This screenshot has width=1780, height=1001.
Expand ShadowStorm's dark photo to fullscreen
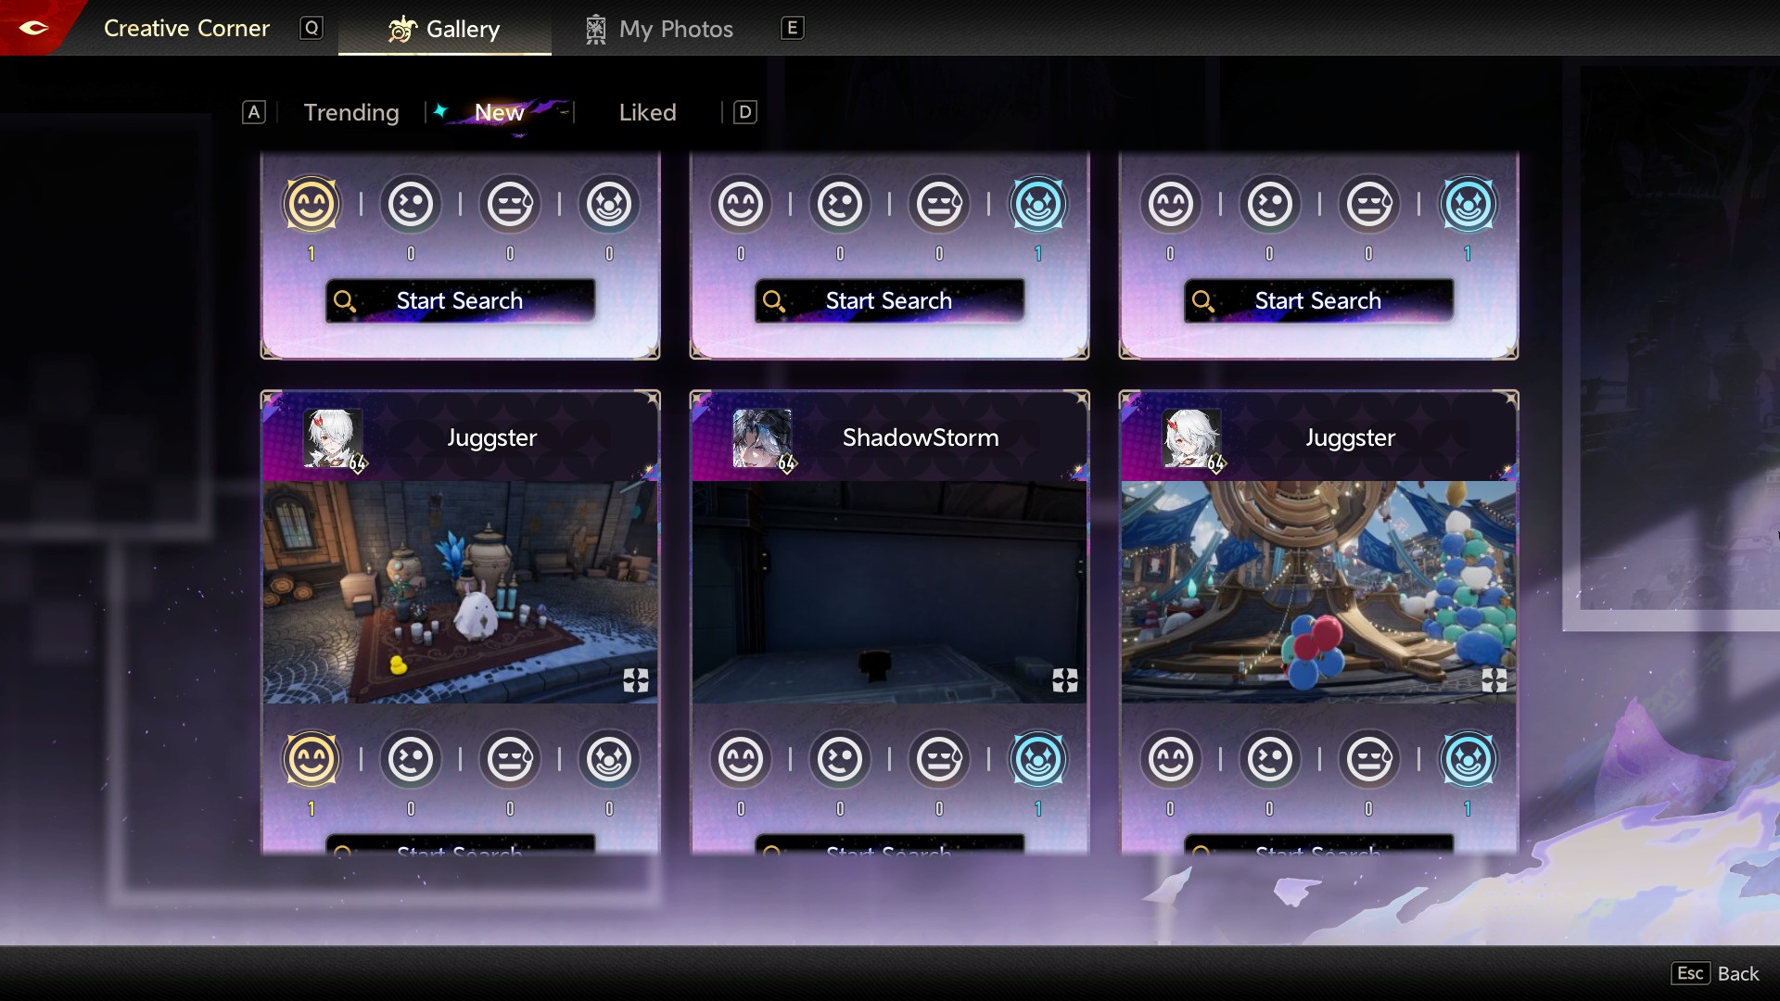pos(1065,680)
